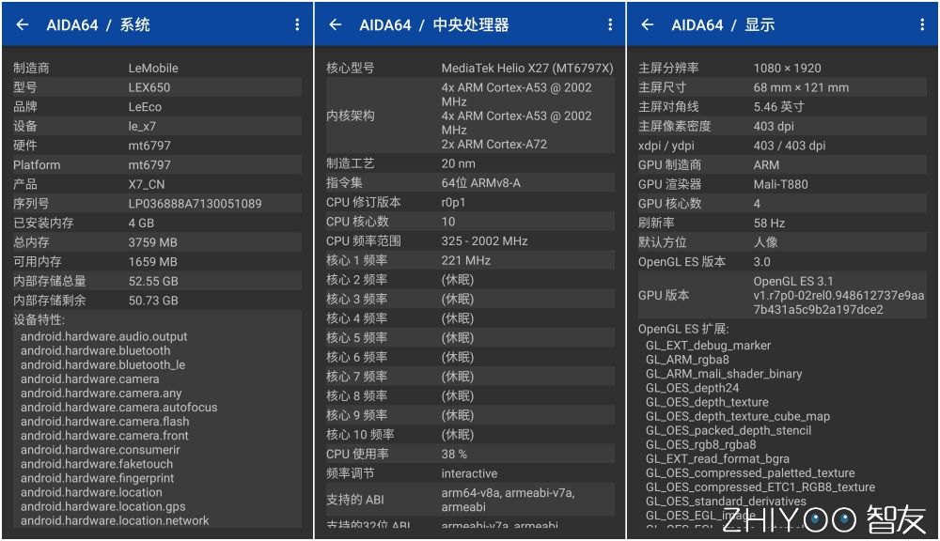940x541 pixels.
Task: Tap android.hardware.camera.flash entry
Action: (105, 421)
